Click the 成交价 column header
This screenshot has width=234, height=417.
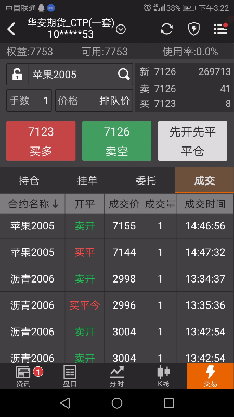124,204
